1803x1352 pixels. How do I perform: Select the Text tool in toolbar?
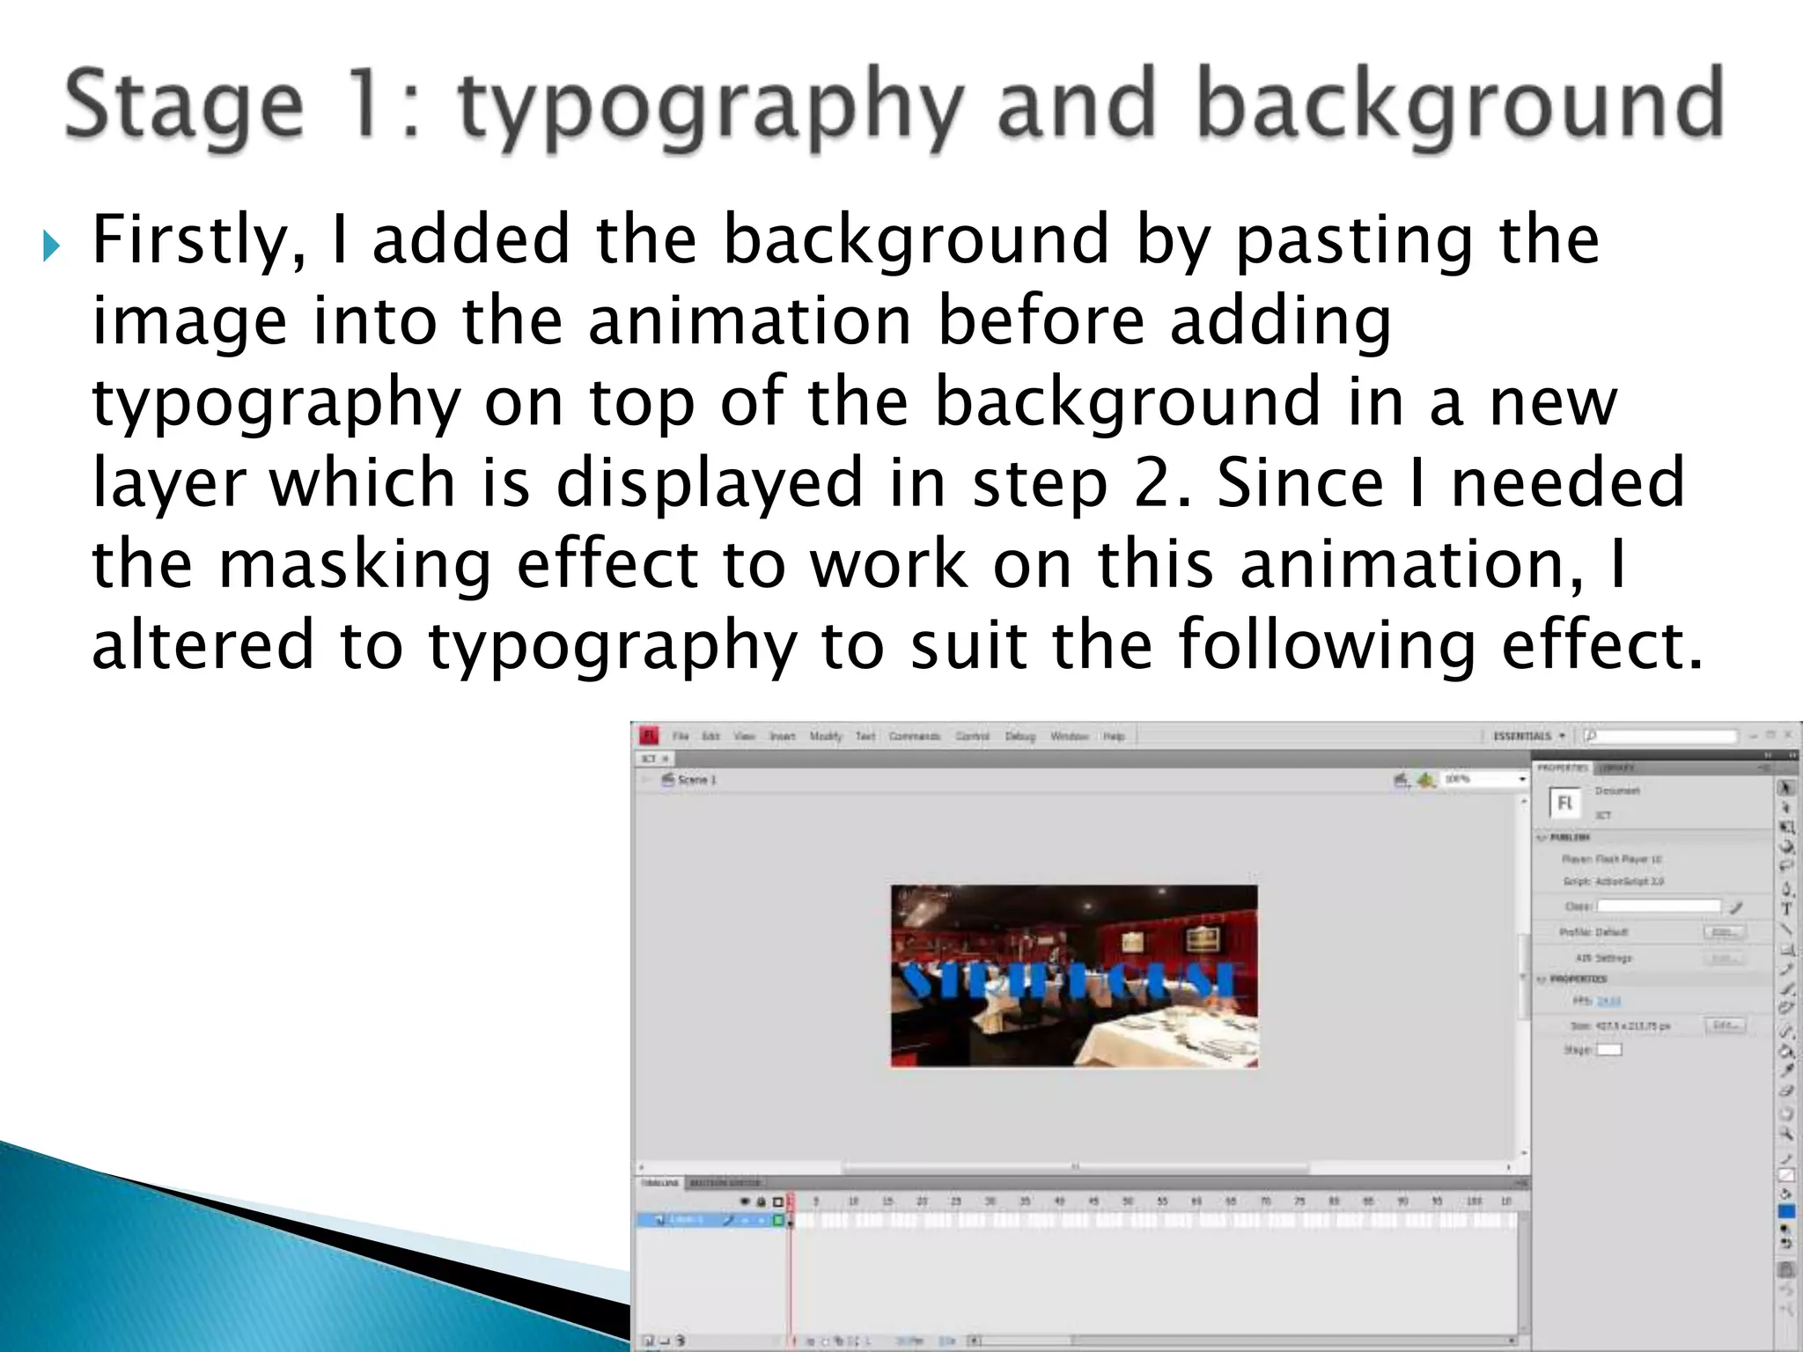click(x=1787, y=909)
